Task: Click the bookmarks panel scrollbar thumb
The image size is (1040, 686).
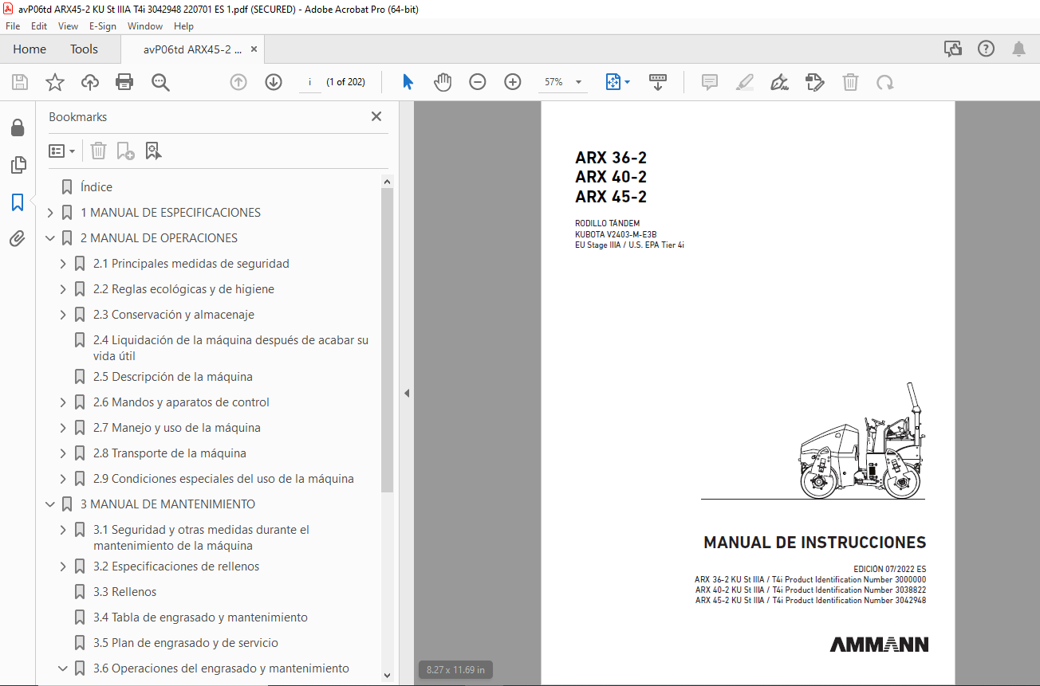Action: click(388, 340)
